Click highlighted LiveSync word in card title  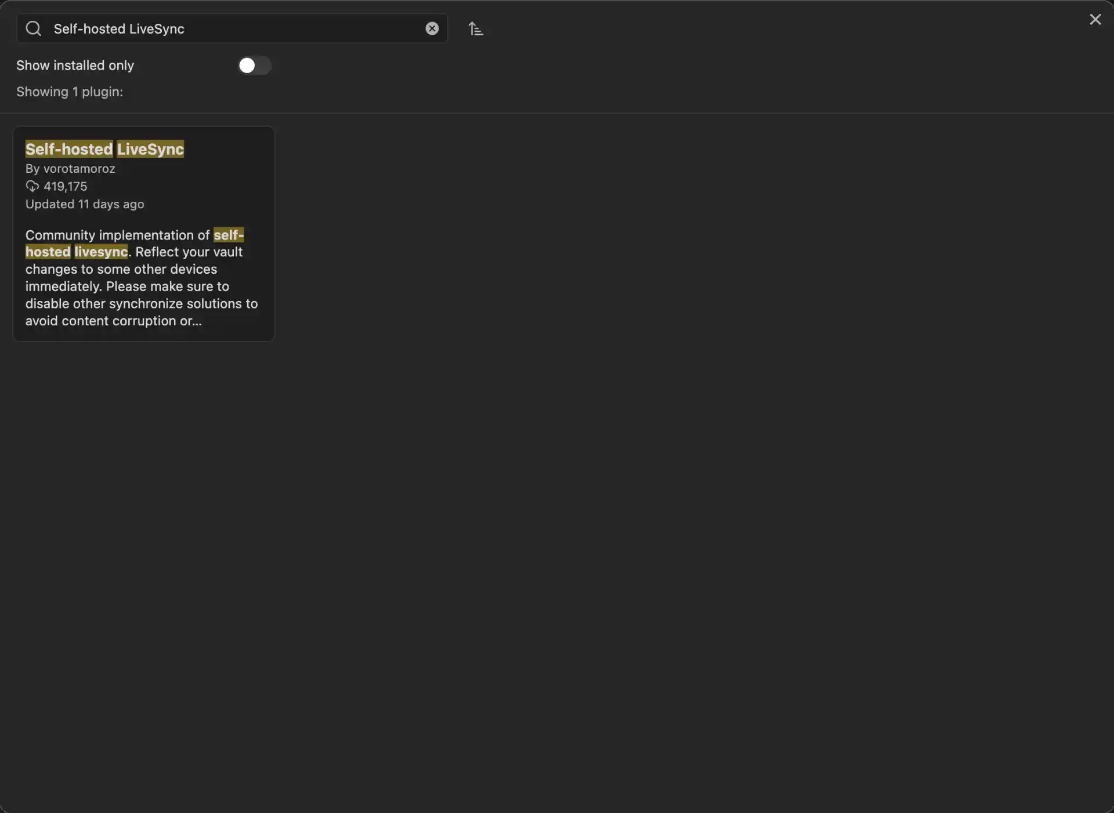150,149
